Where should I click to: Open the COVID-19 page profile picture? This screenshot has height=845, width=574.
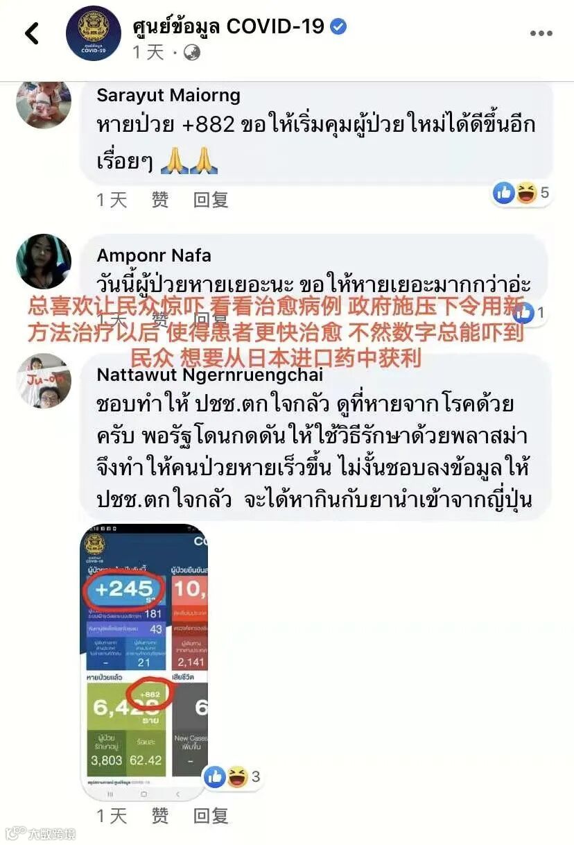coord(94,33)
